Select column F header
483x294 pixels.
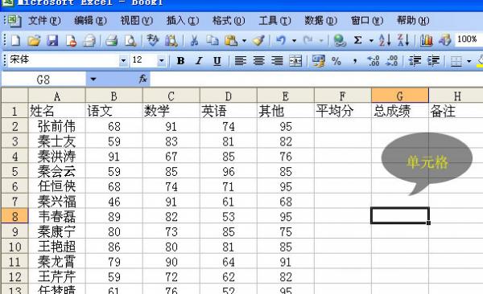pos(343,96)
